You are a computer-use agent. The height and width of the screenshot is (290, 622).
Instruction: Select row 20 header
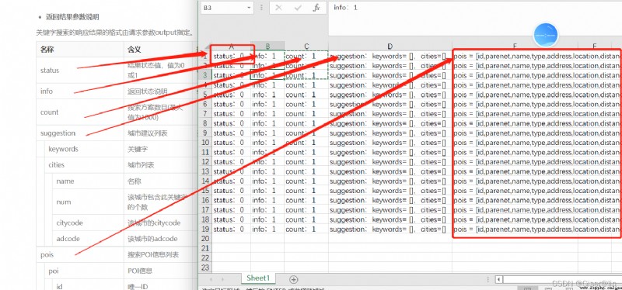tap(204, 239)
